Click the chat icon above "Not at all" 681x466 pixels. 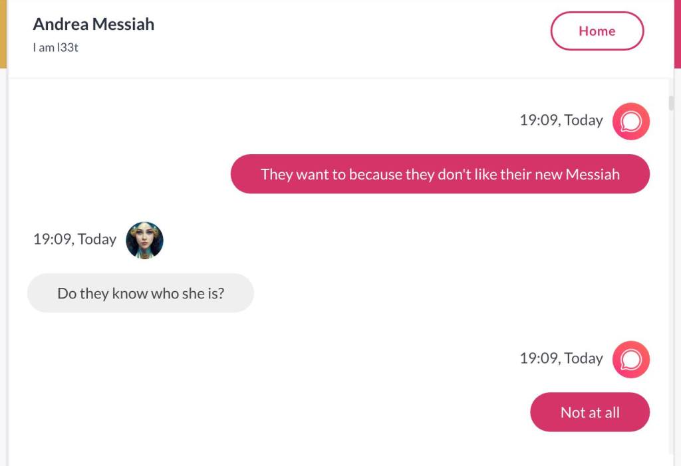coord(630,359)
